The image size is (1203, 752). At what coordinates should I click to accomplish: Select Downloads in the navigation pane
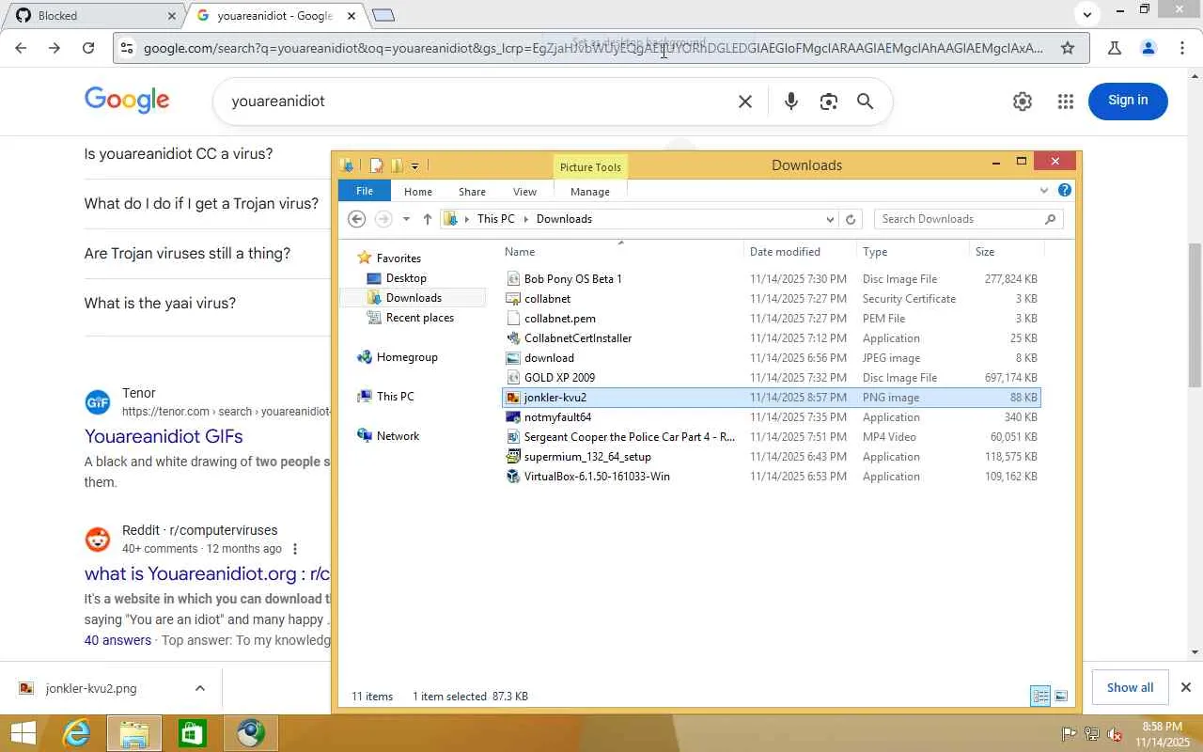(414, 298)
